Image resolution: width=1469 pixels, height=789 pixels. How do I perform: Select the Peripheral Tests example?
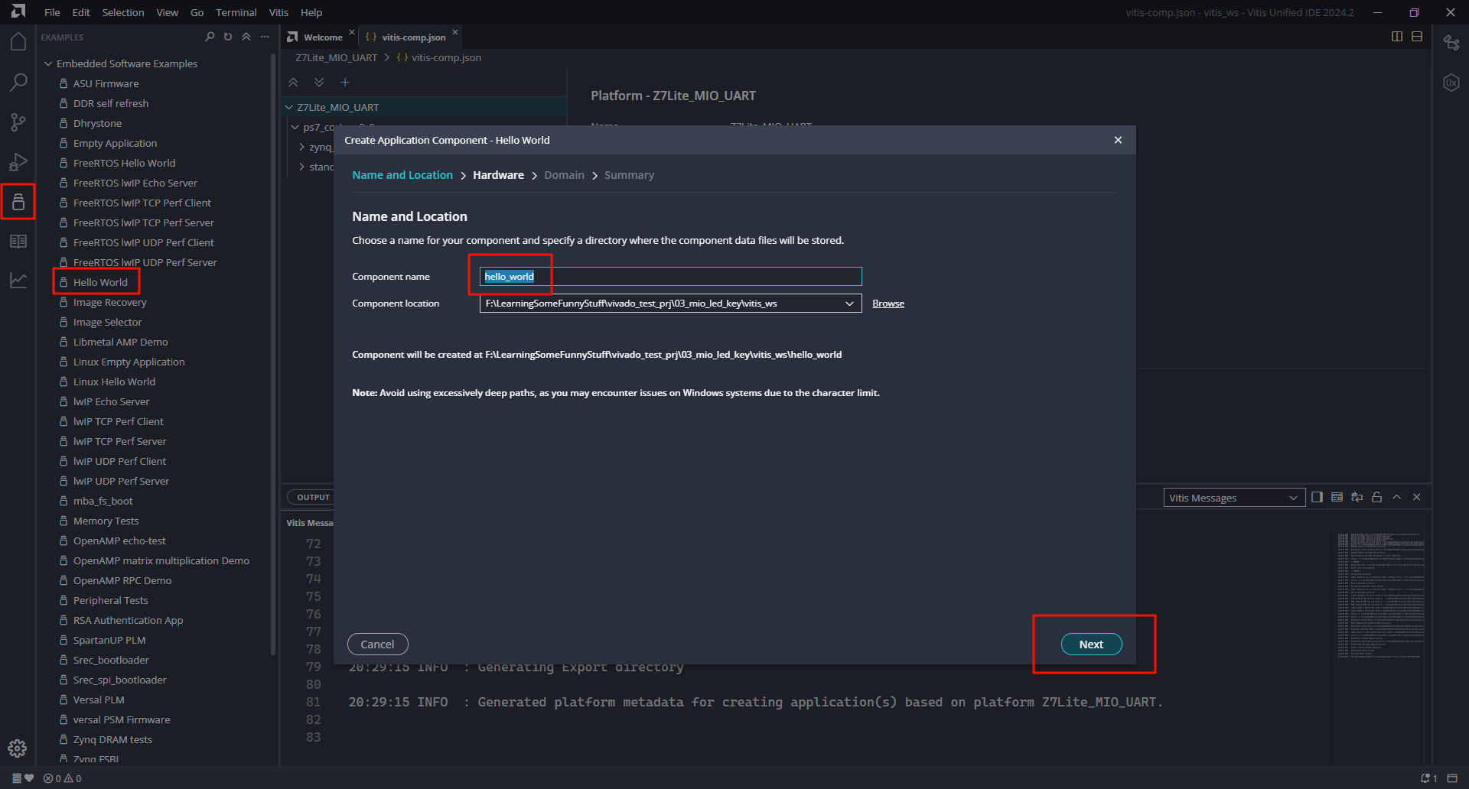[x=110, y=600]
